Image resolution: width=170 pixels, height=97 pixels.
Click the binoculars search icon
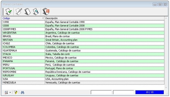22,92
